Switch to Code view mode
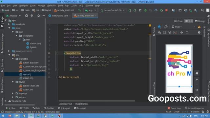Screen dimensions: 210x118 (178, 21)
